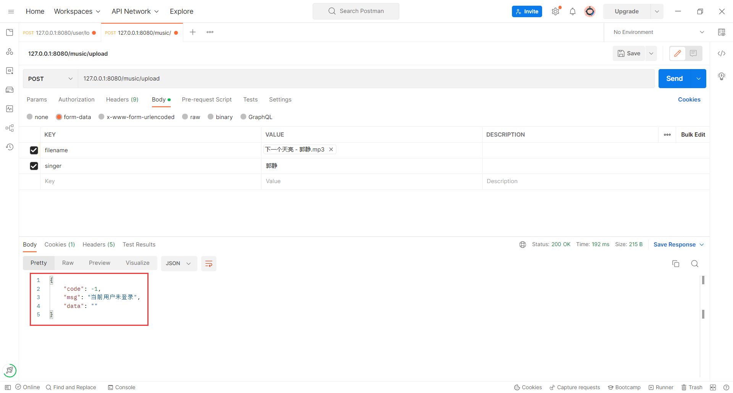
Task: Switch to the Headers (9) request tab
Action: 122,100
